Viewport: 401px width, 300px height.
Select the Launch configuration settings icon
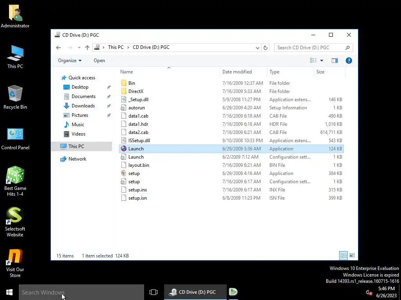tap(124, 157)
